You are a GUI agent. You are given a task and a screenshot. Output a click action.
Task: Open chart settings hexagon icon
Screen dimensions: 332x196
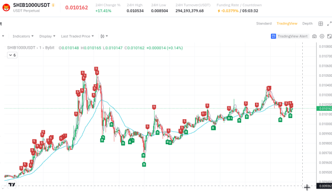click(x=322, y=37)
